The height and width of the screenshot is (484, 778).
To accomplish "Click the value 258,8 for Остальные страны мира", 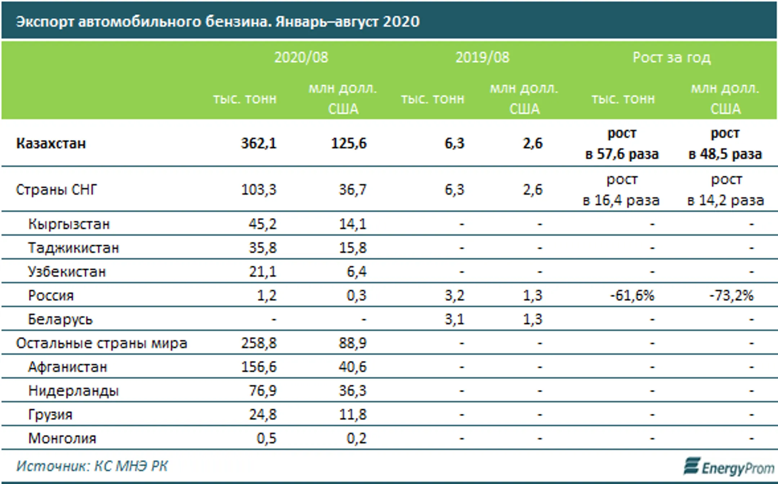I will (x=259, y=343).
